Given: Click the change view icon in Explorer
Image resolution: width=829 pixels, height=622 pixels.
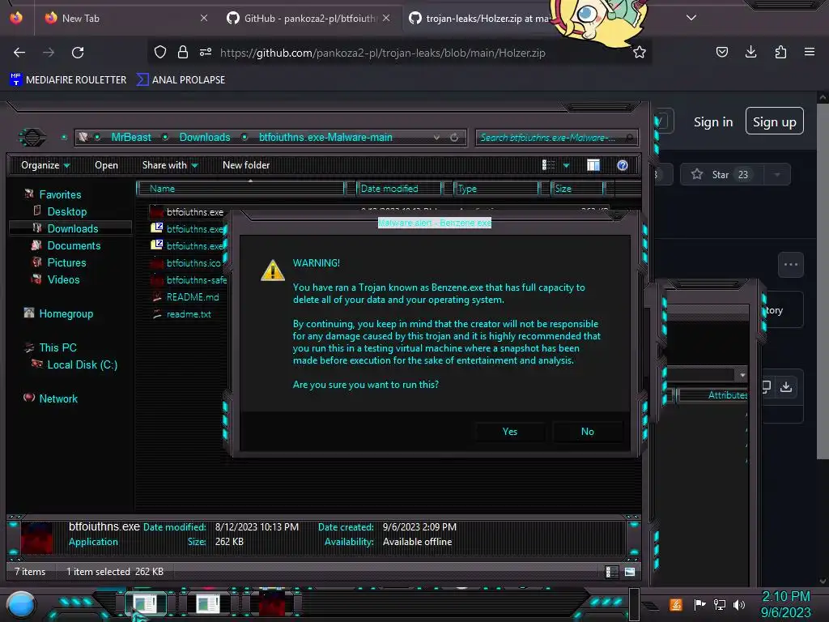Looking at the screenshot, I should tap(548, 165).
